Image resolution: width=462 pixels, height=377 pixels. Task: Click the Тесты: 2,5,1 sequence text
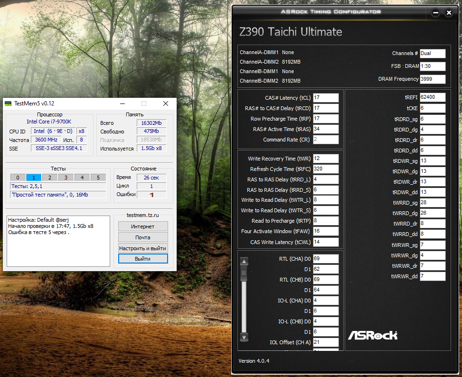coord(27,186)
